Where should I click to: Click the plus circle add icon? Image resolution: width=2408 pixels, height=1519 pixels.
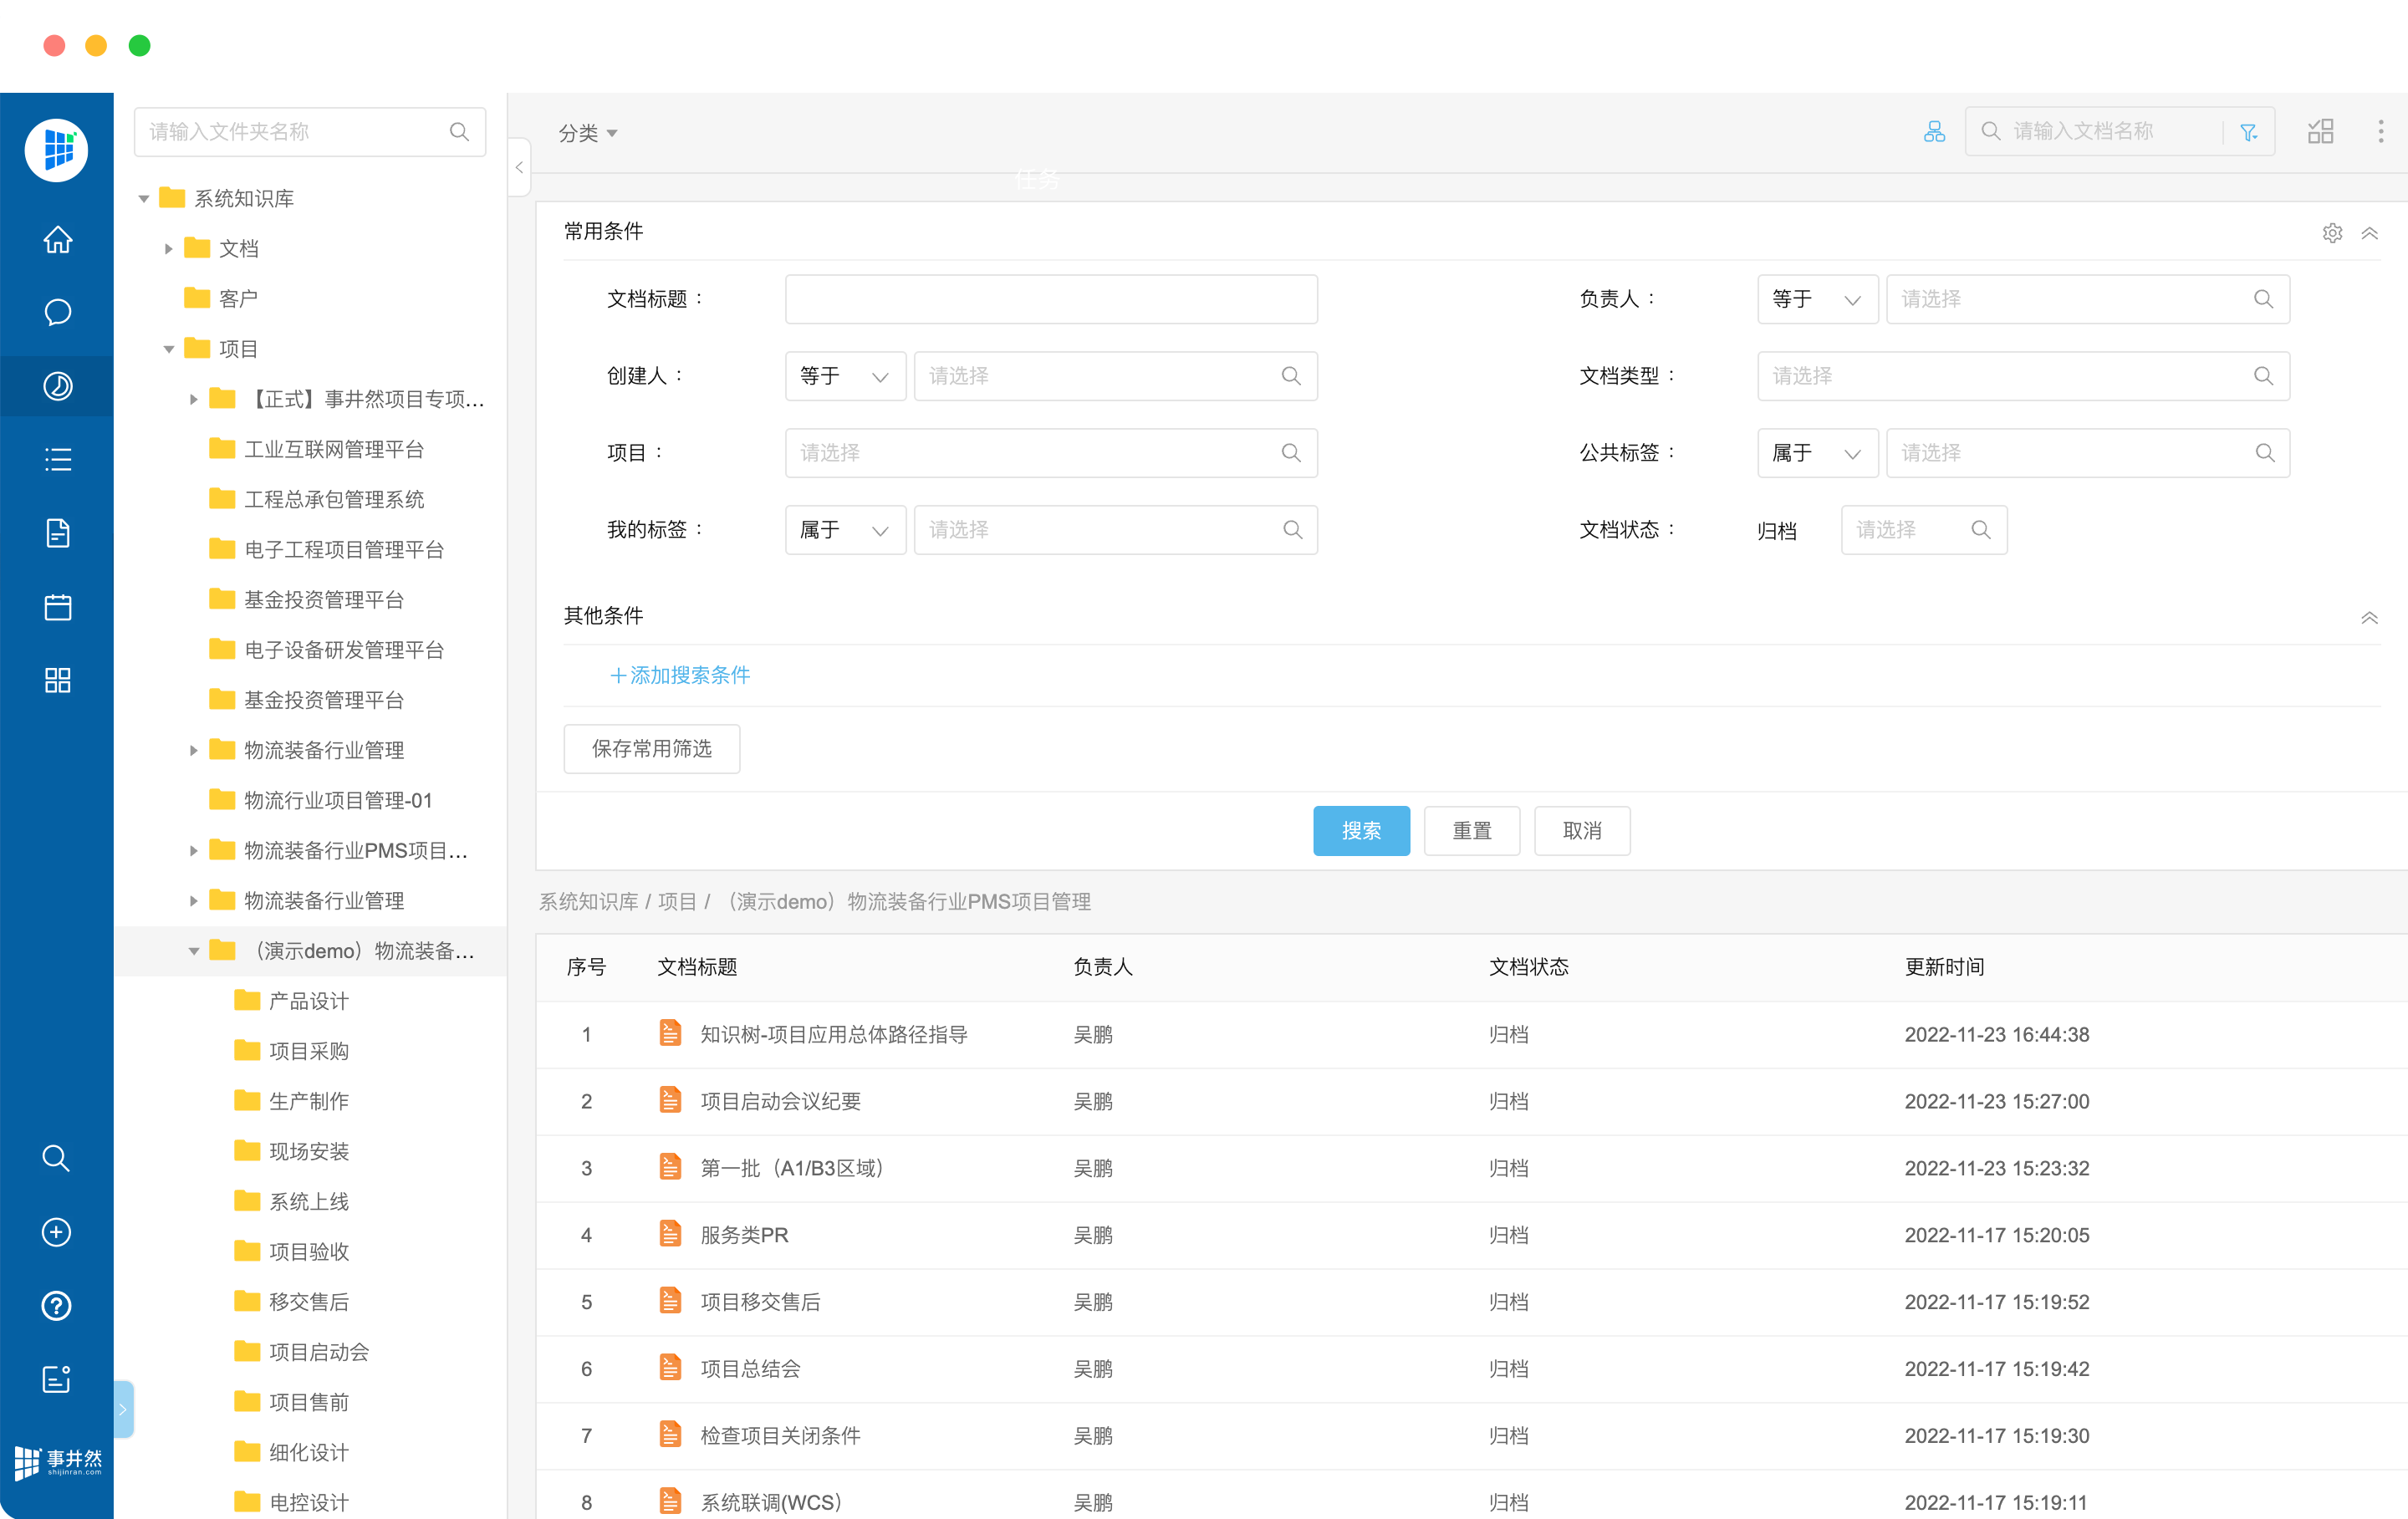click(56, 1232)
